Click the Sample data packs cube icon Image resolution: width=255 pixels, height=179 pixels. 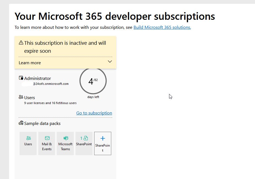[21, 123]
